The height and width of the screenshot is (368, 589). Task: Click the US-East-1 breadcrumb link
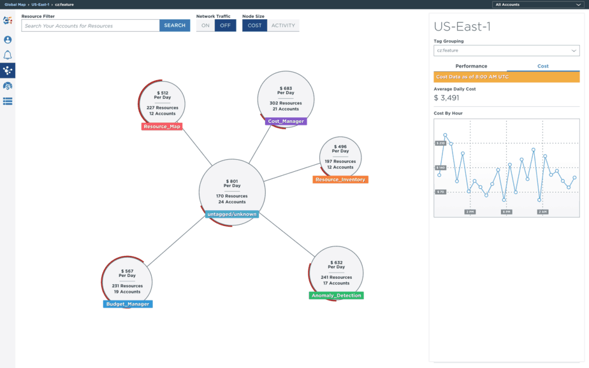(x=40, y=4)
